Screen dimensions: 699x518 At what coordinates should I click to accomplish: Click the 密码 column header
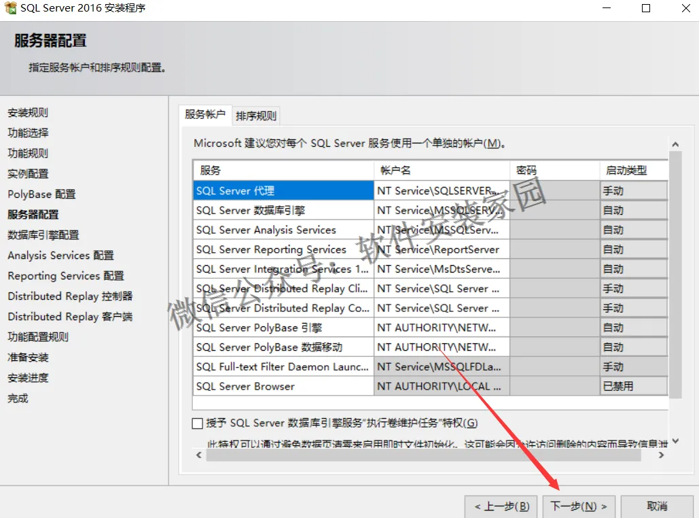coord(555,171)
